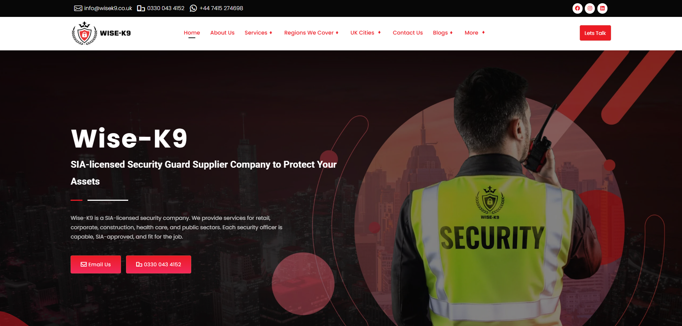Screen dimensions: 682x326
Task: Click the Wise-K9 shield logo
Action: tap(84, 33)
